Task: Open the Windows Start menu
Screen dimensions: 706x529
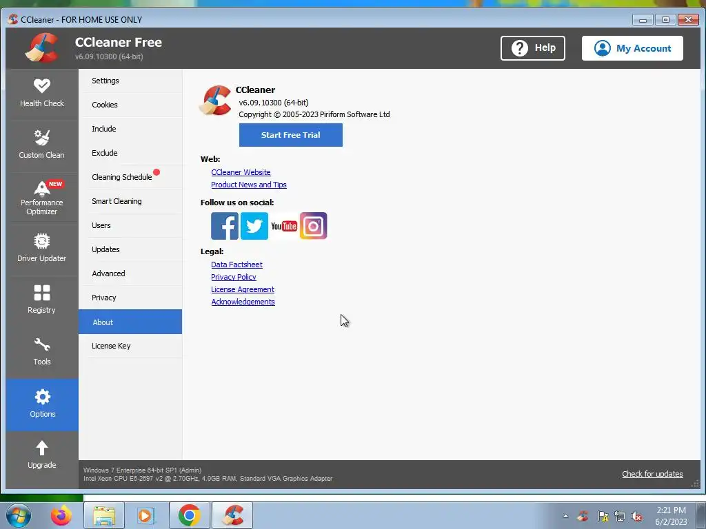Action: [19, 515]
